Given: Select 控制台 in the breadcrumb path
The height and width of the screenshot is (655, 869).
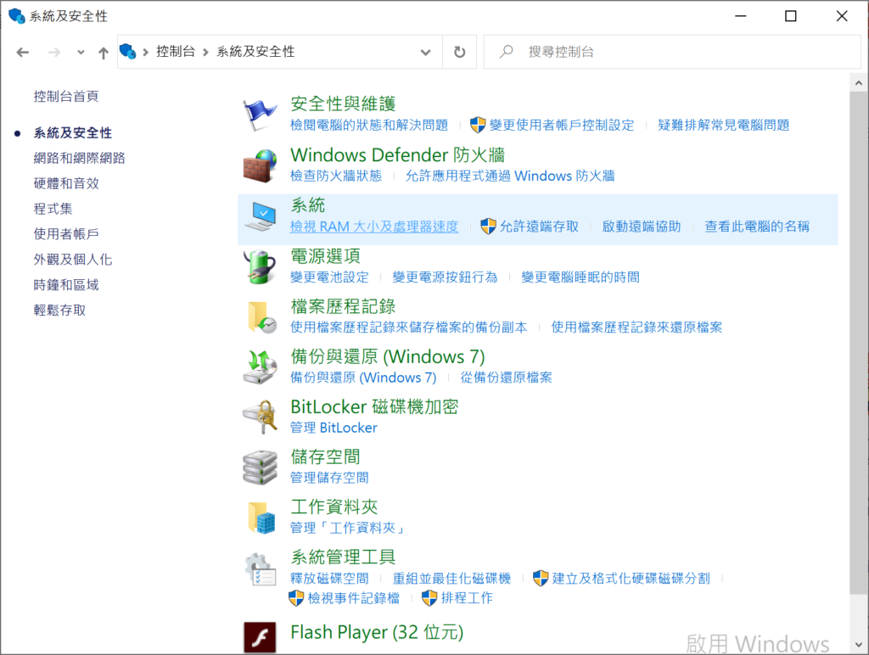Looking at the screenshot, I should click(x=176, y=52).
